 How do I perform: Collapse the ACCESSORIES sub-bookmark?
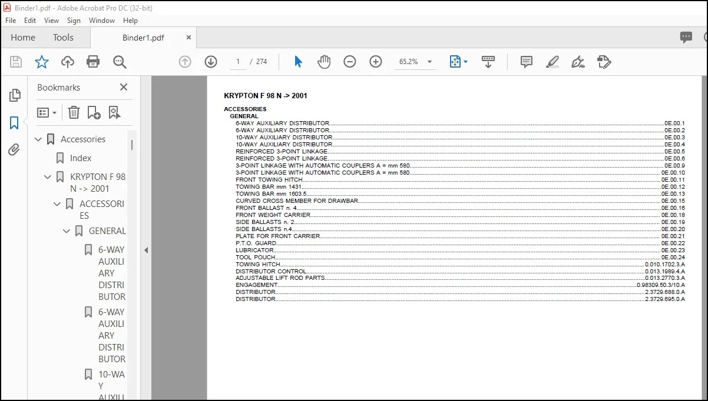pos(57,204)
